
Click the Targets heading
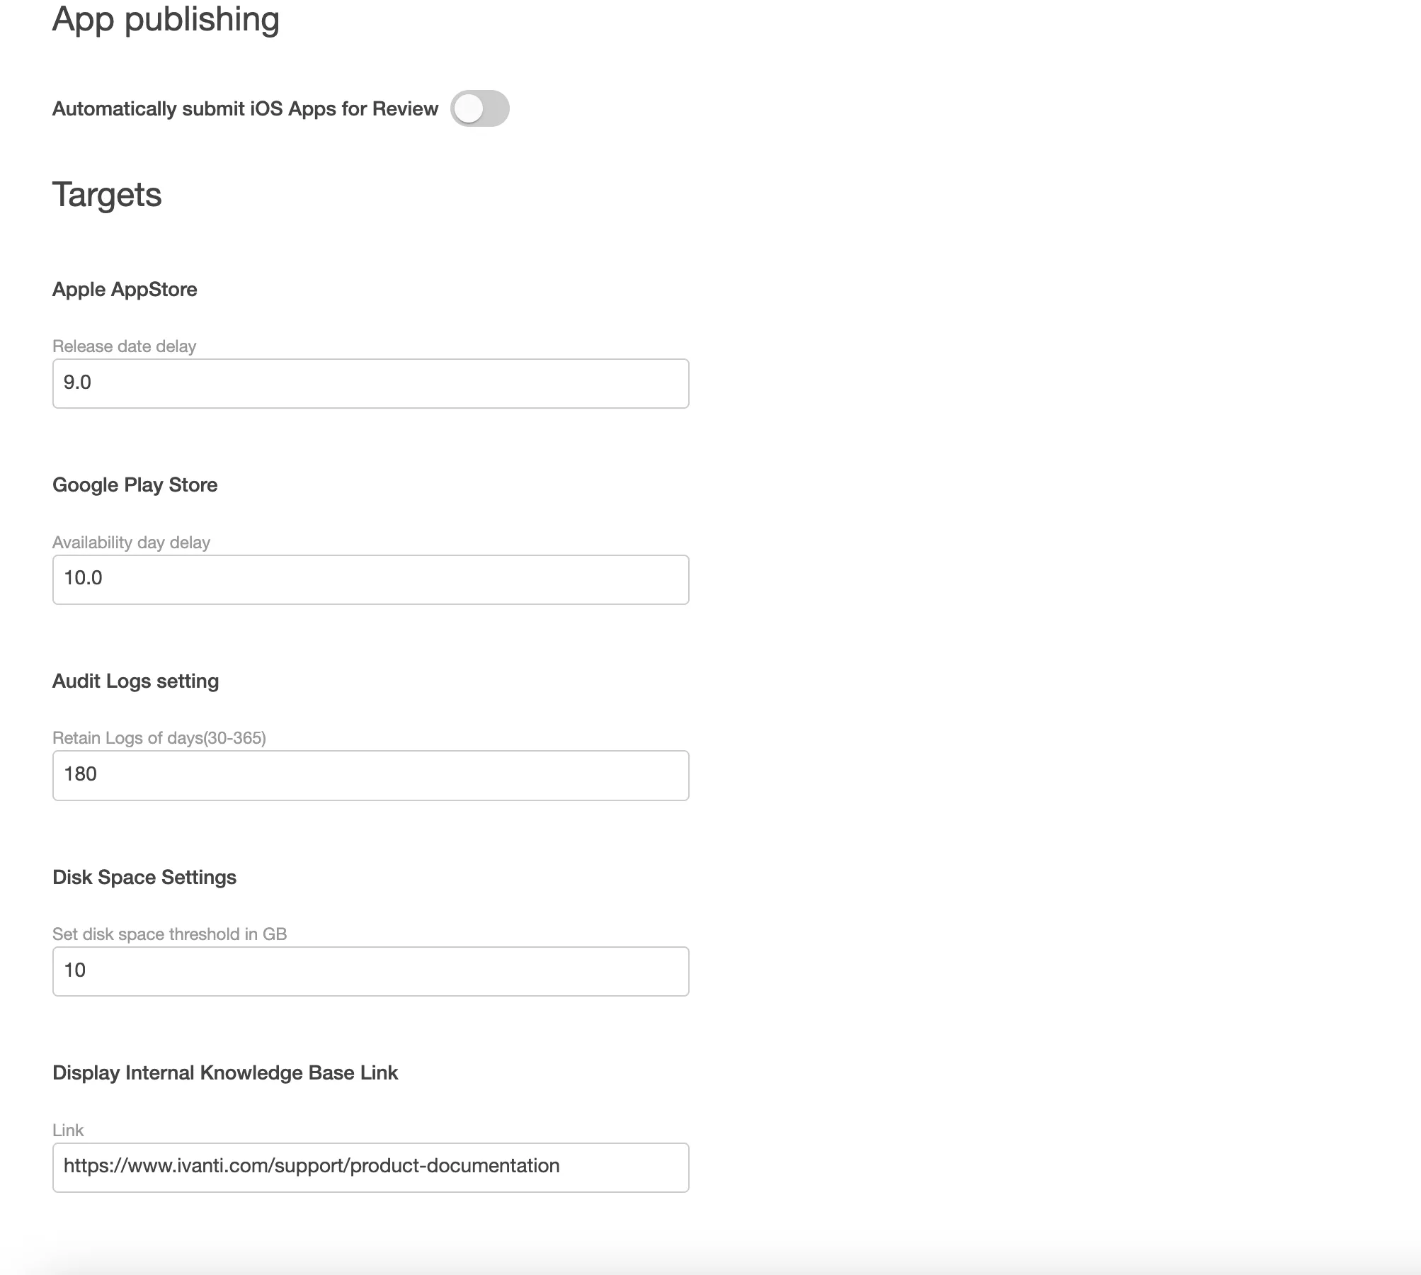click(107, 195)
